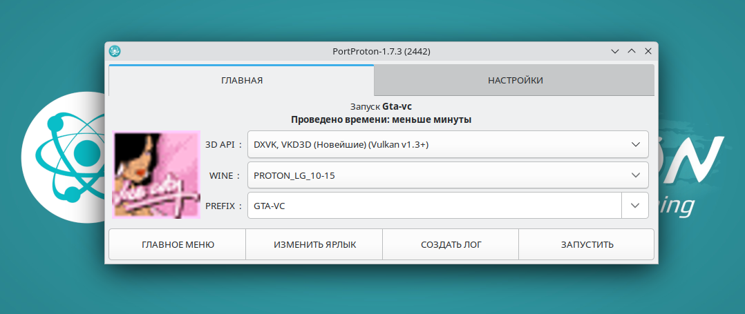Click the GTA Vice City cover thumbnail
The image size is (745, 314).
pyautogui.click(x=156, y=175)
